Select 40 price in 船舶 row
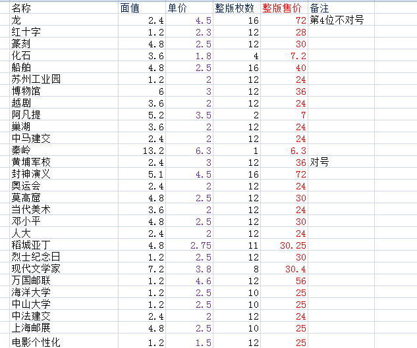Screen dimensions: 417x348 [285, 68]
